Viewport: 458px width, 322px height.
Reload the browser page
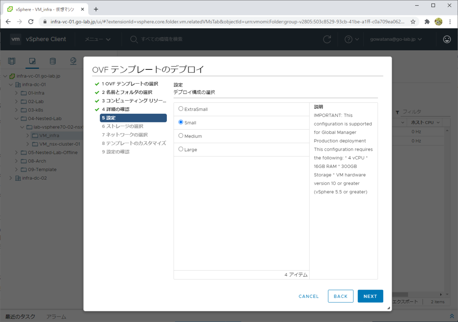(x=31, y=22)
